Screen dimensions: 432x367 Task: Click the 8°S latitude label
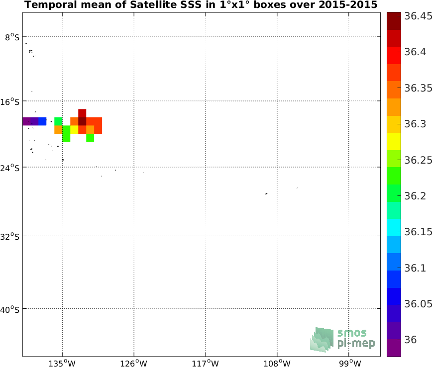point(12,37)
